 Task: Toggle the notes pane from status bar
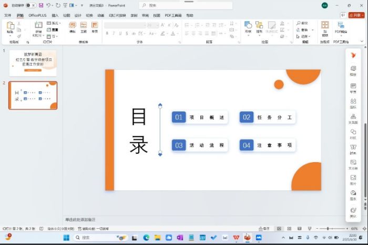(x=266, y=229)
